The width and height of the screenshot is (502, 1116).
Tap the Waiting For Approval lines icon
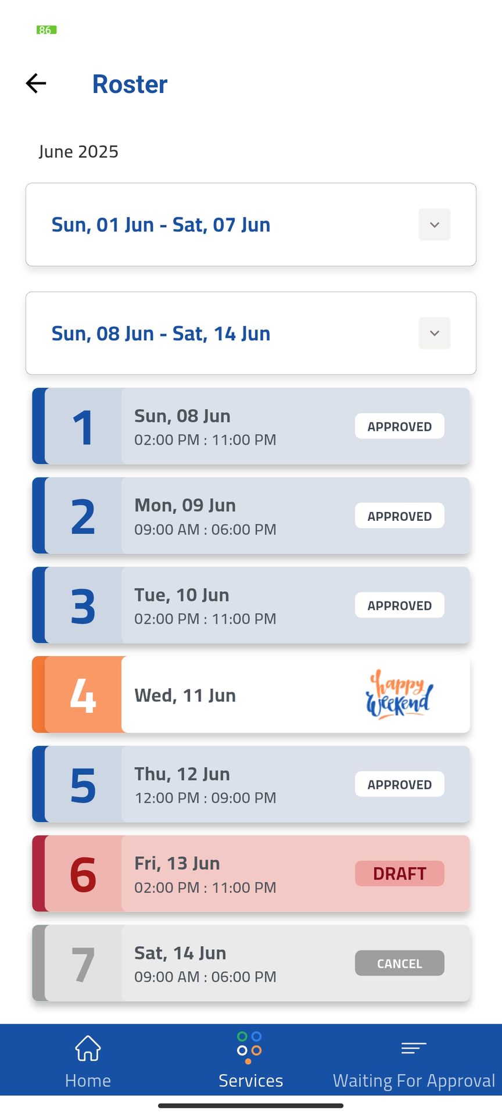click(x=414, y=1048)
